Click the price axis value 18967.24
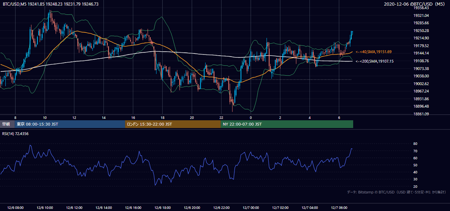450x211 pixels. [421, 91]
